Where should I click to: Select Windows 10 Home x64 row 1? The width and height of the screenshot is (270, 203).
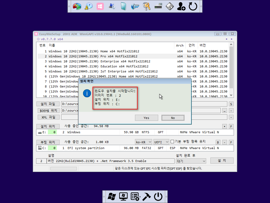click(x=133, y=51)
